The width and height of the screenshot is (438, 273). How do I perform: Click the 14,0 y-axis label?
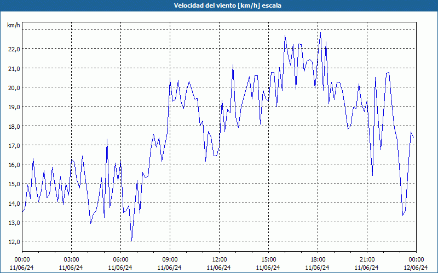click(x=14, y=203)
